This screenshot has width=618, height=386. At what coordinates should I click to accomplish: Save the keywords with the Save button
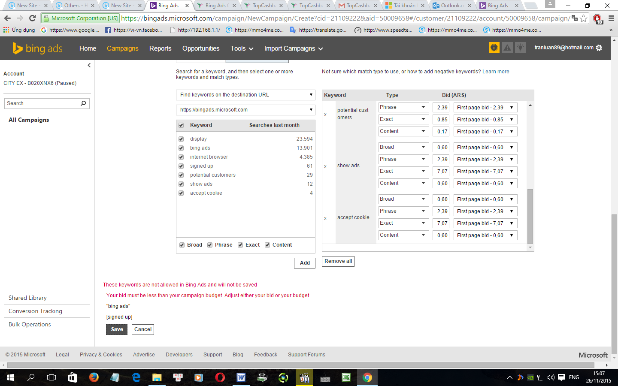pyautogui.click(x=117, y=329)
